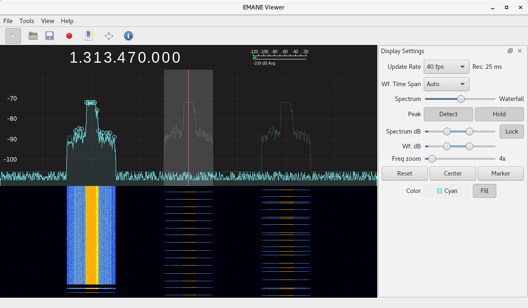Click the Spectrum/Waterfall split slider handle
Viewport: 528px width, 308px height.
click(461, 99)
